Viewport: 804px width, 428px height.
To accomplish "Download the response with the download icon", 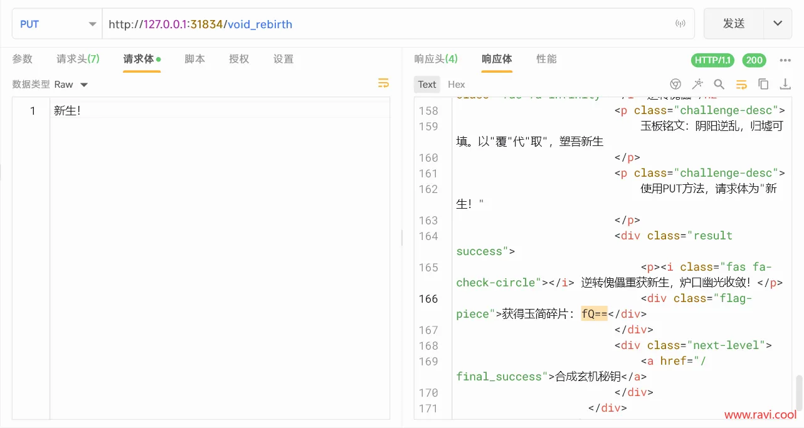I will pyautogui.click(x=785, y=83).
